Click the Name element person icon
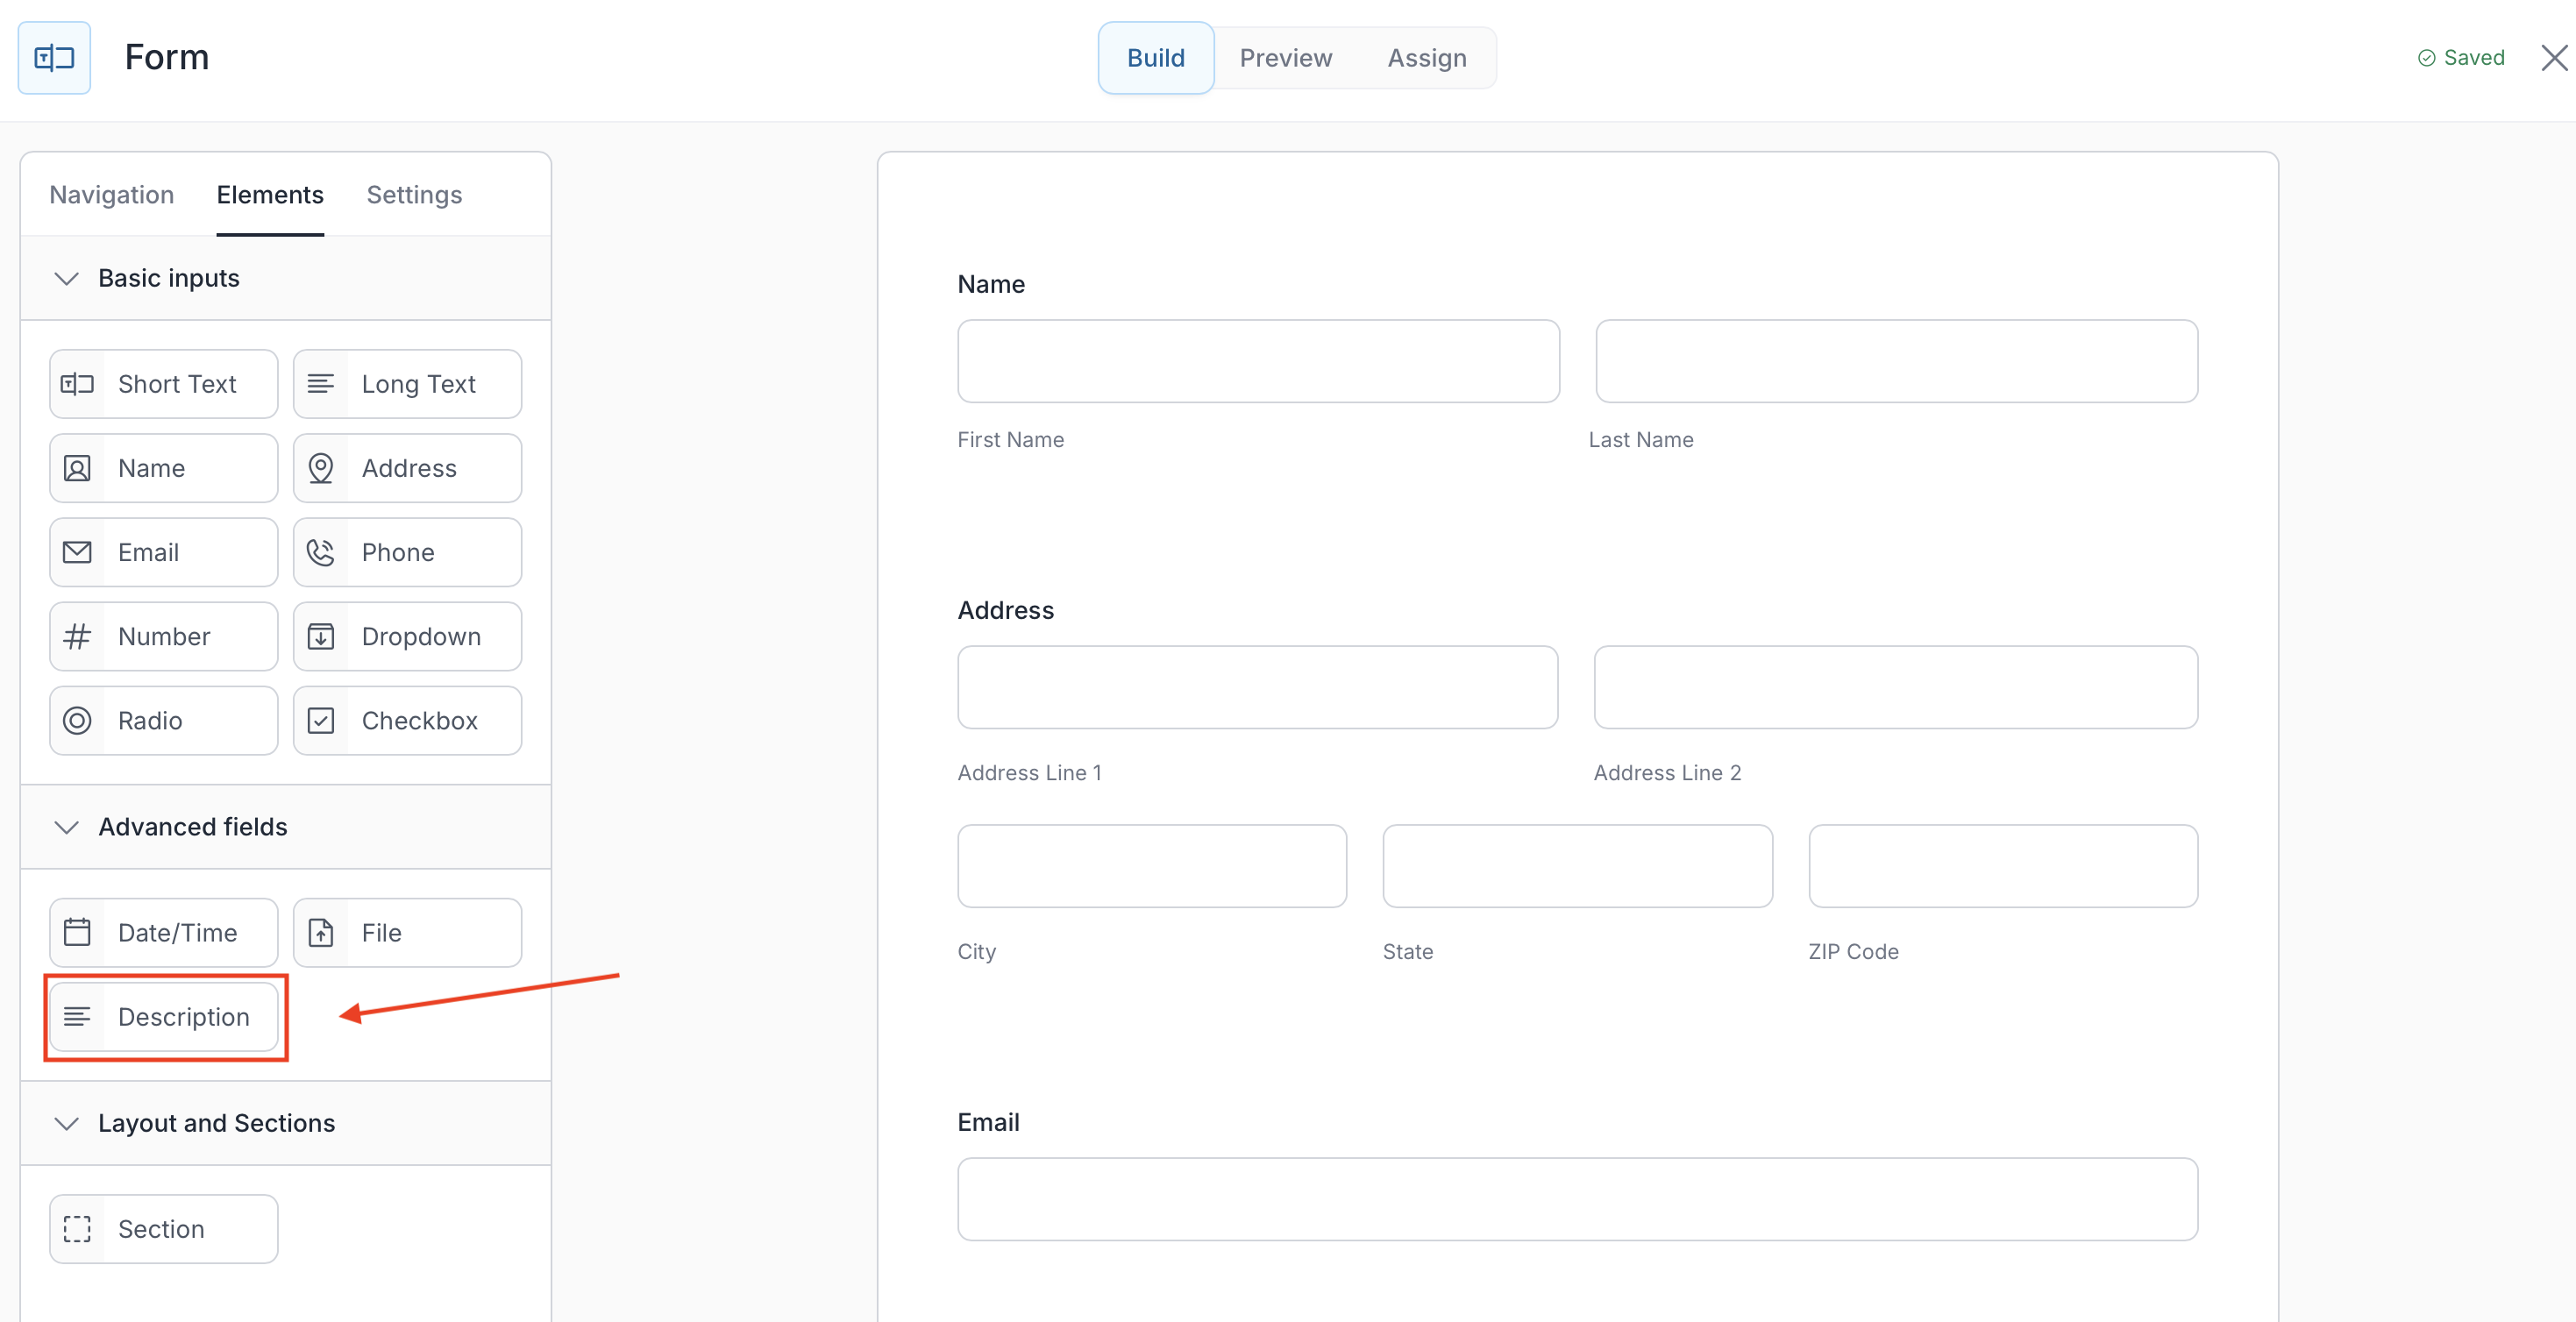The image size is (2576, 1322). pos(77,468)
